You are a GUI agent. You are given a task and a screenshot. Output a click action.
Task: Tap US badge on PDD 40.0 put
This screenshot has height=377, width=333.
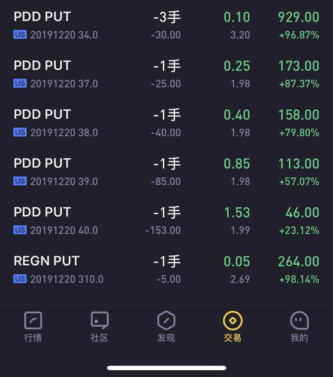click(20, 230)
